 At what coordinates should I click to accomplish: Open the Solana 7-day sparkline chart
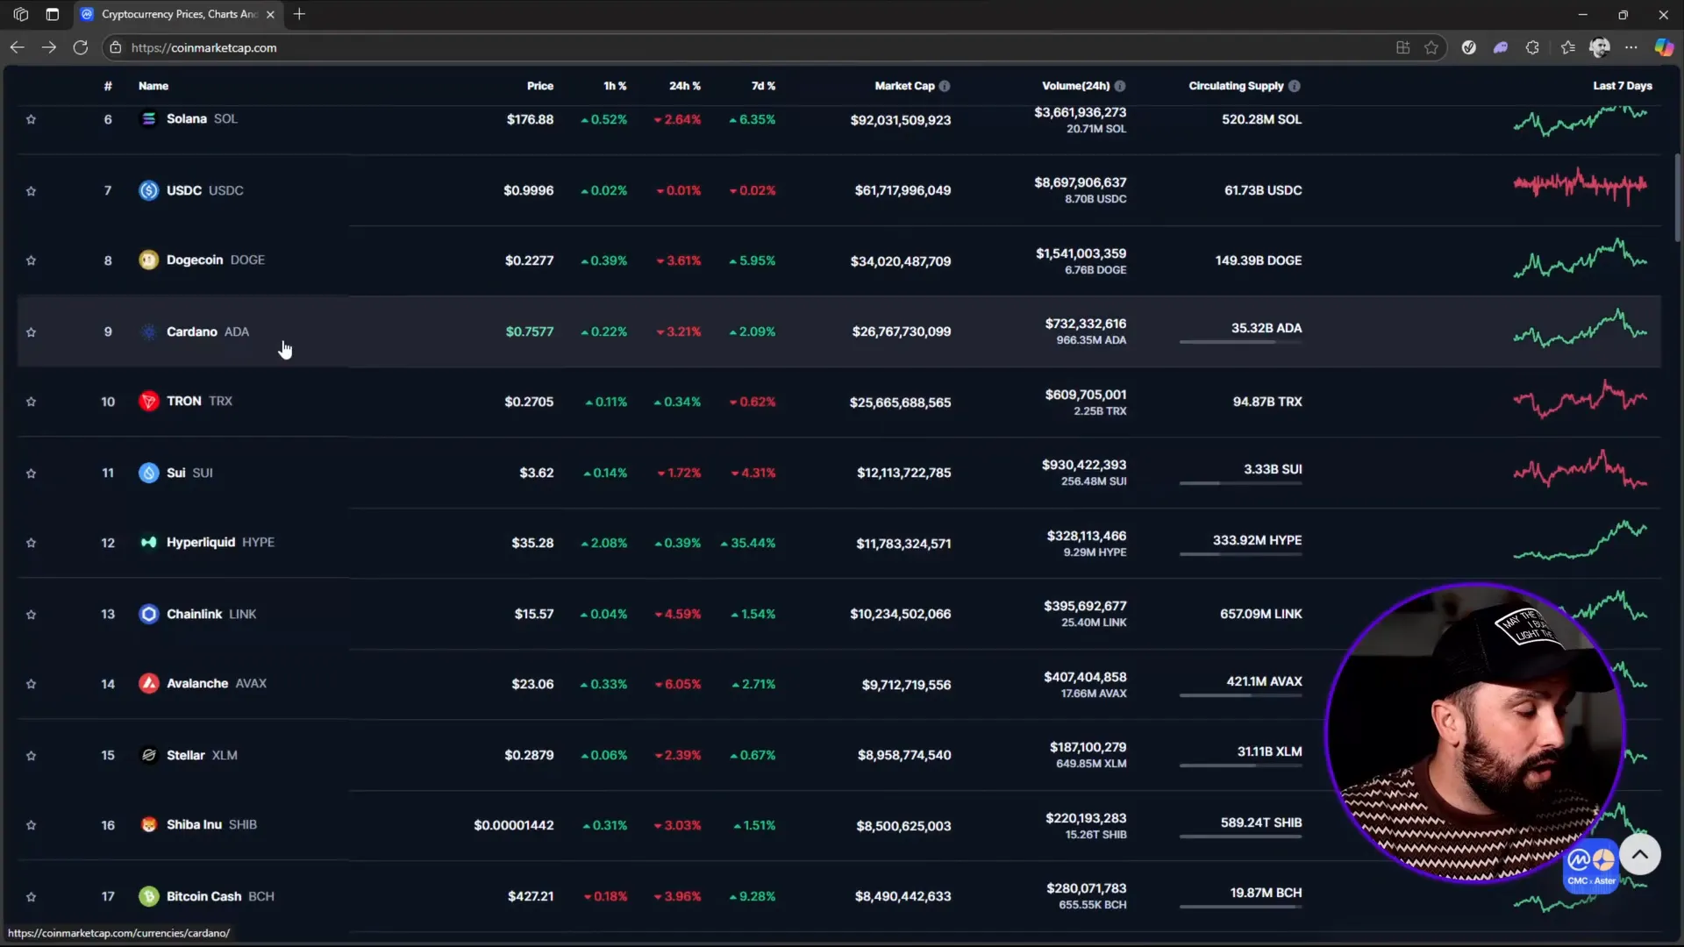pyautogui.click(x=1580, y=121)
